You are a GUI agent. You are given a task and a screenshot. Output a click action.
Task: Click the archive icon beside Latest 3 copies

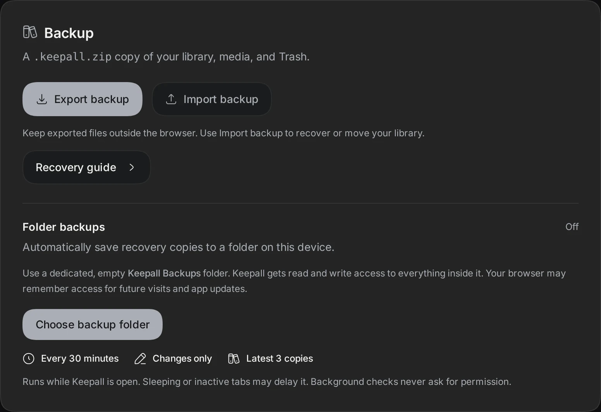[x=234, y=359]
